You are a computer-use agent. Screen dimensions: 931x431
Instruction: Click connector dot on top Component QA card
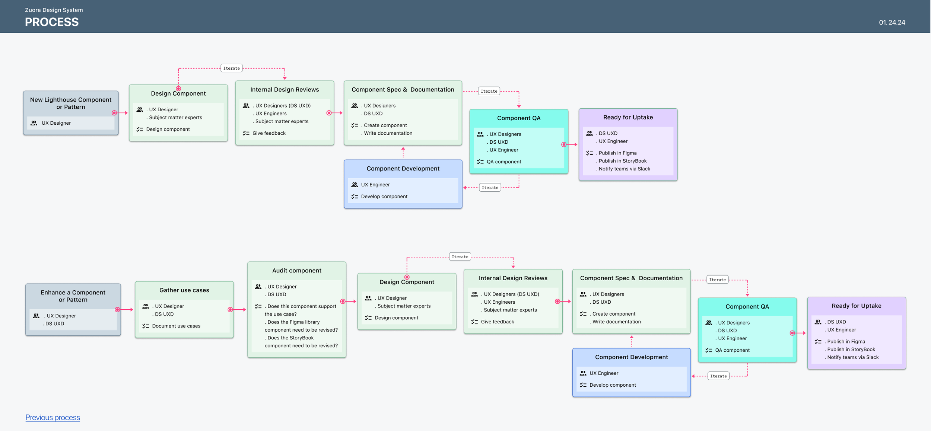point(564,144)
